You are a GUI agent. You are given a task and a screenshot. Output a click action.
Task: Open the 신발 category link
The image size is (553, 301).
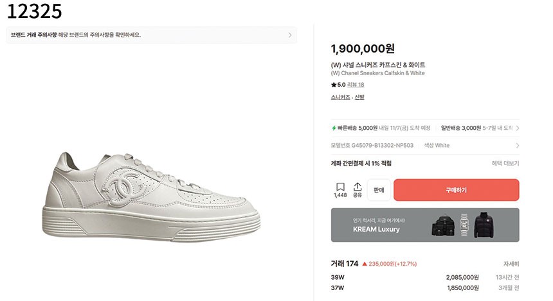359,98
